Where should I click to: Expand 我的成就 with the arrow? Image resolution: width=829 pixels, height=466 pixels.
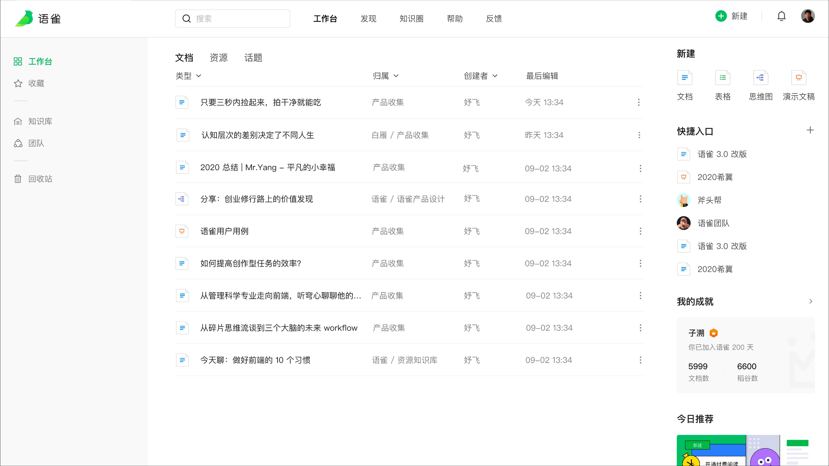click(810, 301)
